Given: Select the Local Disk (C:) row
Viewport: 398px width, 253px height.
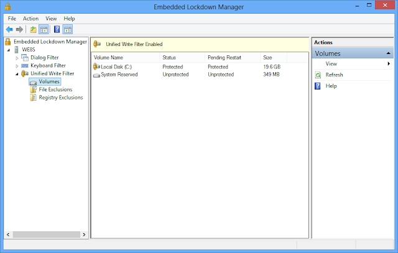Looking at the screenshot, I should pos(200,67).
